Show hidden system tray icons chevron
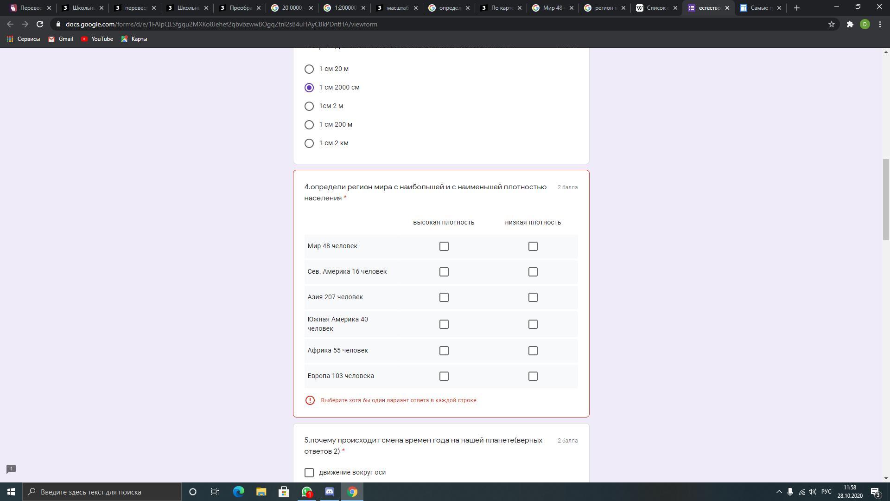Screen dimensions: 890x501 tap(779, 492)
